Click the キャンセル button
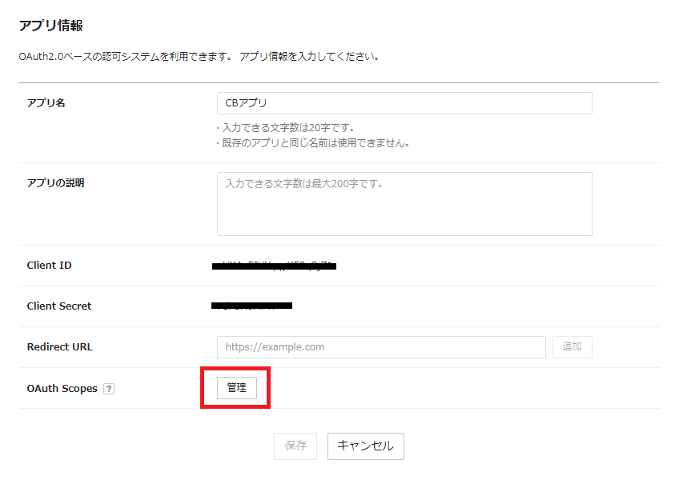Screen dimensions: 687x480 [x=365, y=446]
